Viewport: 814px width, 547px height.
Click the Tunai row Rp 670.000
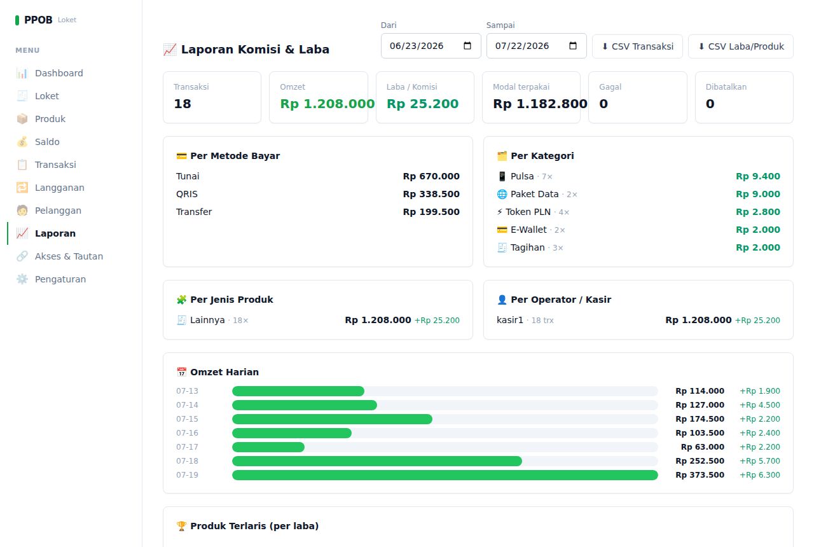318,176
